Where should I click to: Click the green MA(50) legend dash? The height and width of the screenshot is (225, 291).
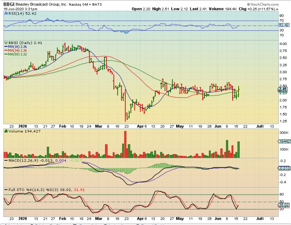tap(6, 54)
